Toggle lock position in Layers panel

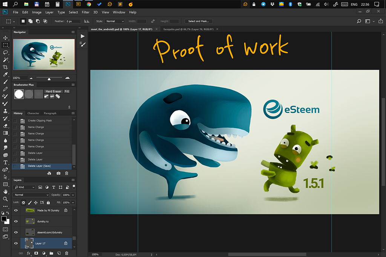36,203
